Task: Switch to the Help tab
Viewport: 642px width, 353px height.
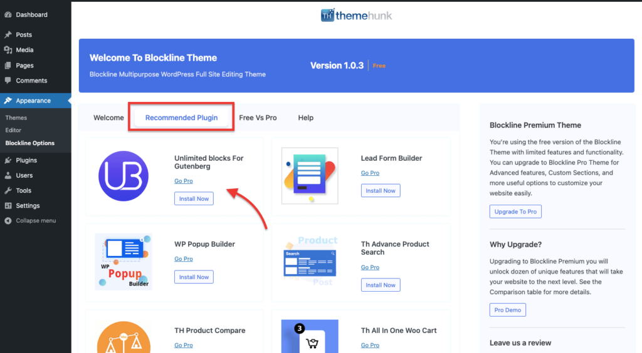Action: (306, 118)
